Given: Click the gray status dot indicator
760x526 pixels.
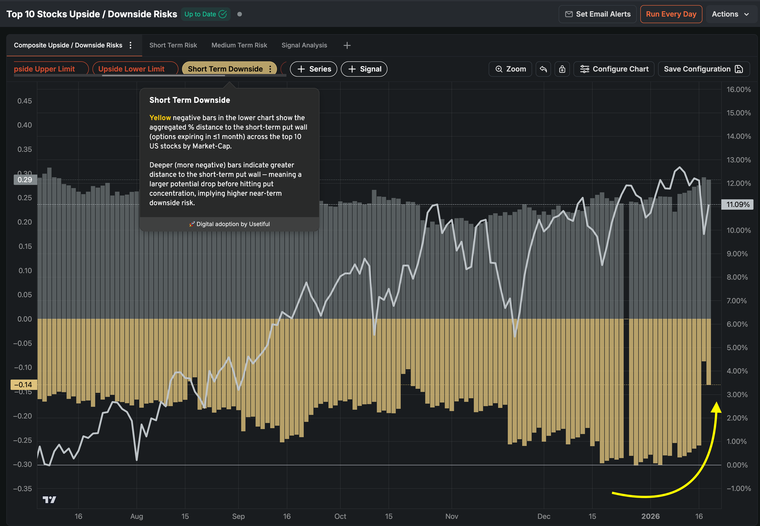Looking at the screenshot, I should [240, 14].
